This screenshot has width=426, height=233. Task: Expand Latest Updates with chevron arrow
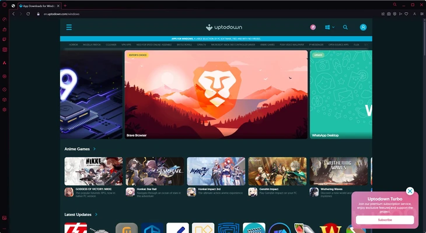pos(96,214)
